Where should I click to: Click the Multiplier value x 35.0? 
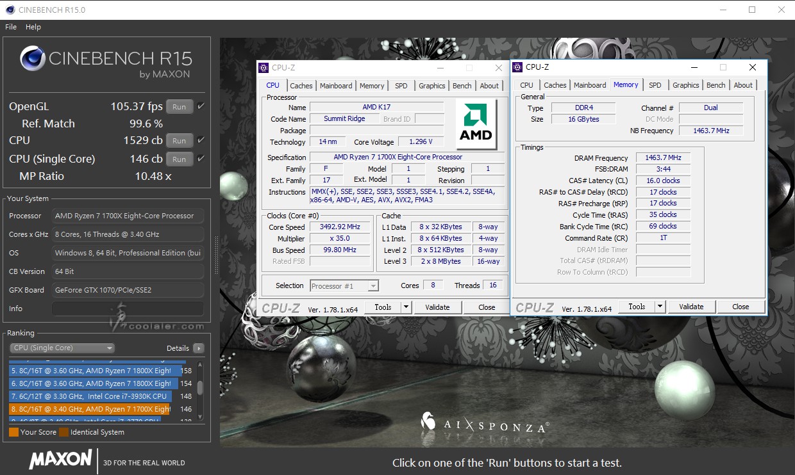pyautogui.click(x=340, y=239)
